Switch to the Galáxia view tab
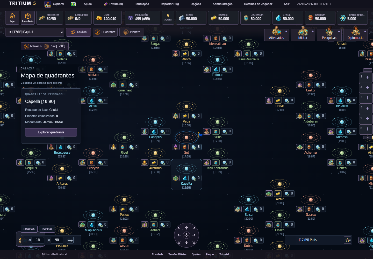This screenshot has height=259, width=373. [x=78, y=32]
